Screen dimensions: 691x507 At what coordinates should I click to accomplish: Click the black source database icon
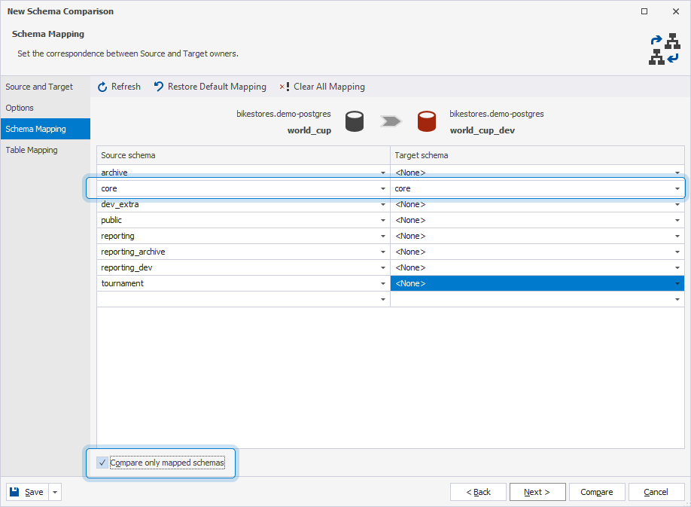(x=355, y=122)
